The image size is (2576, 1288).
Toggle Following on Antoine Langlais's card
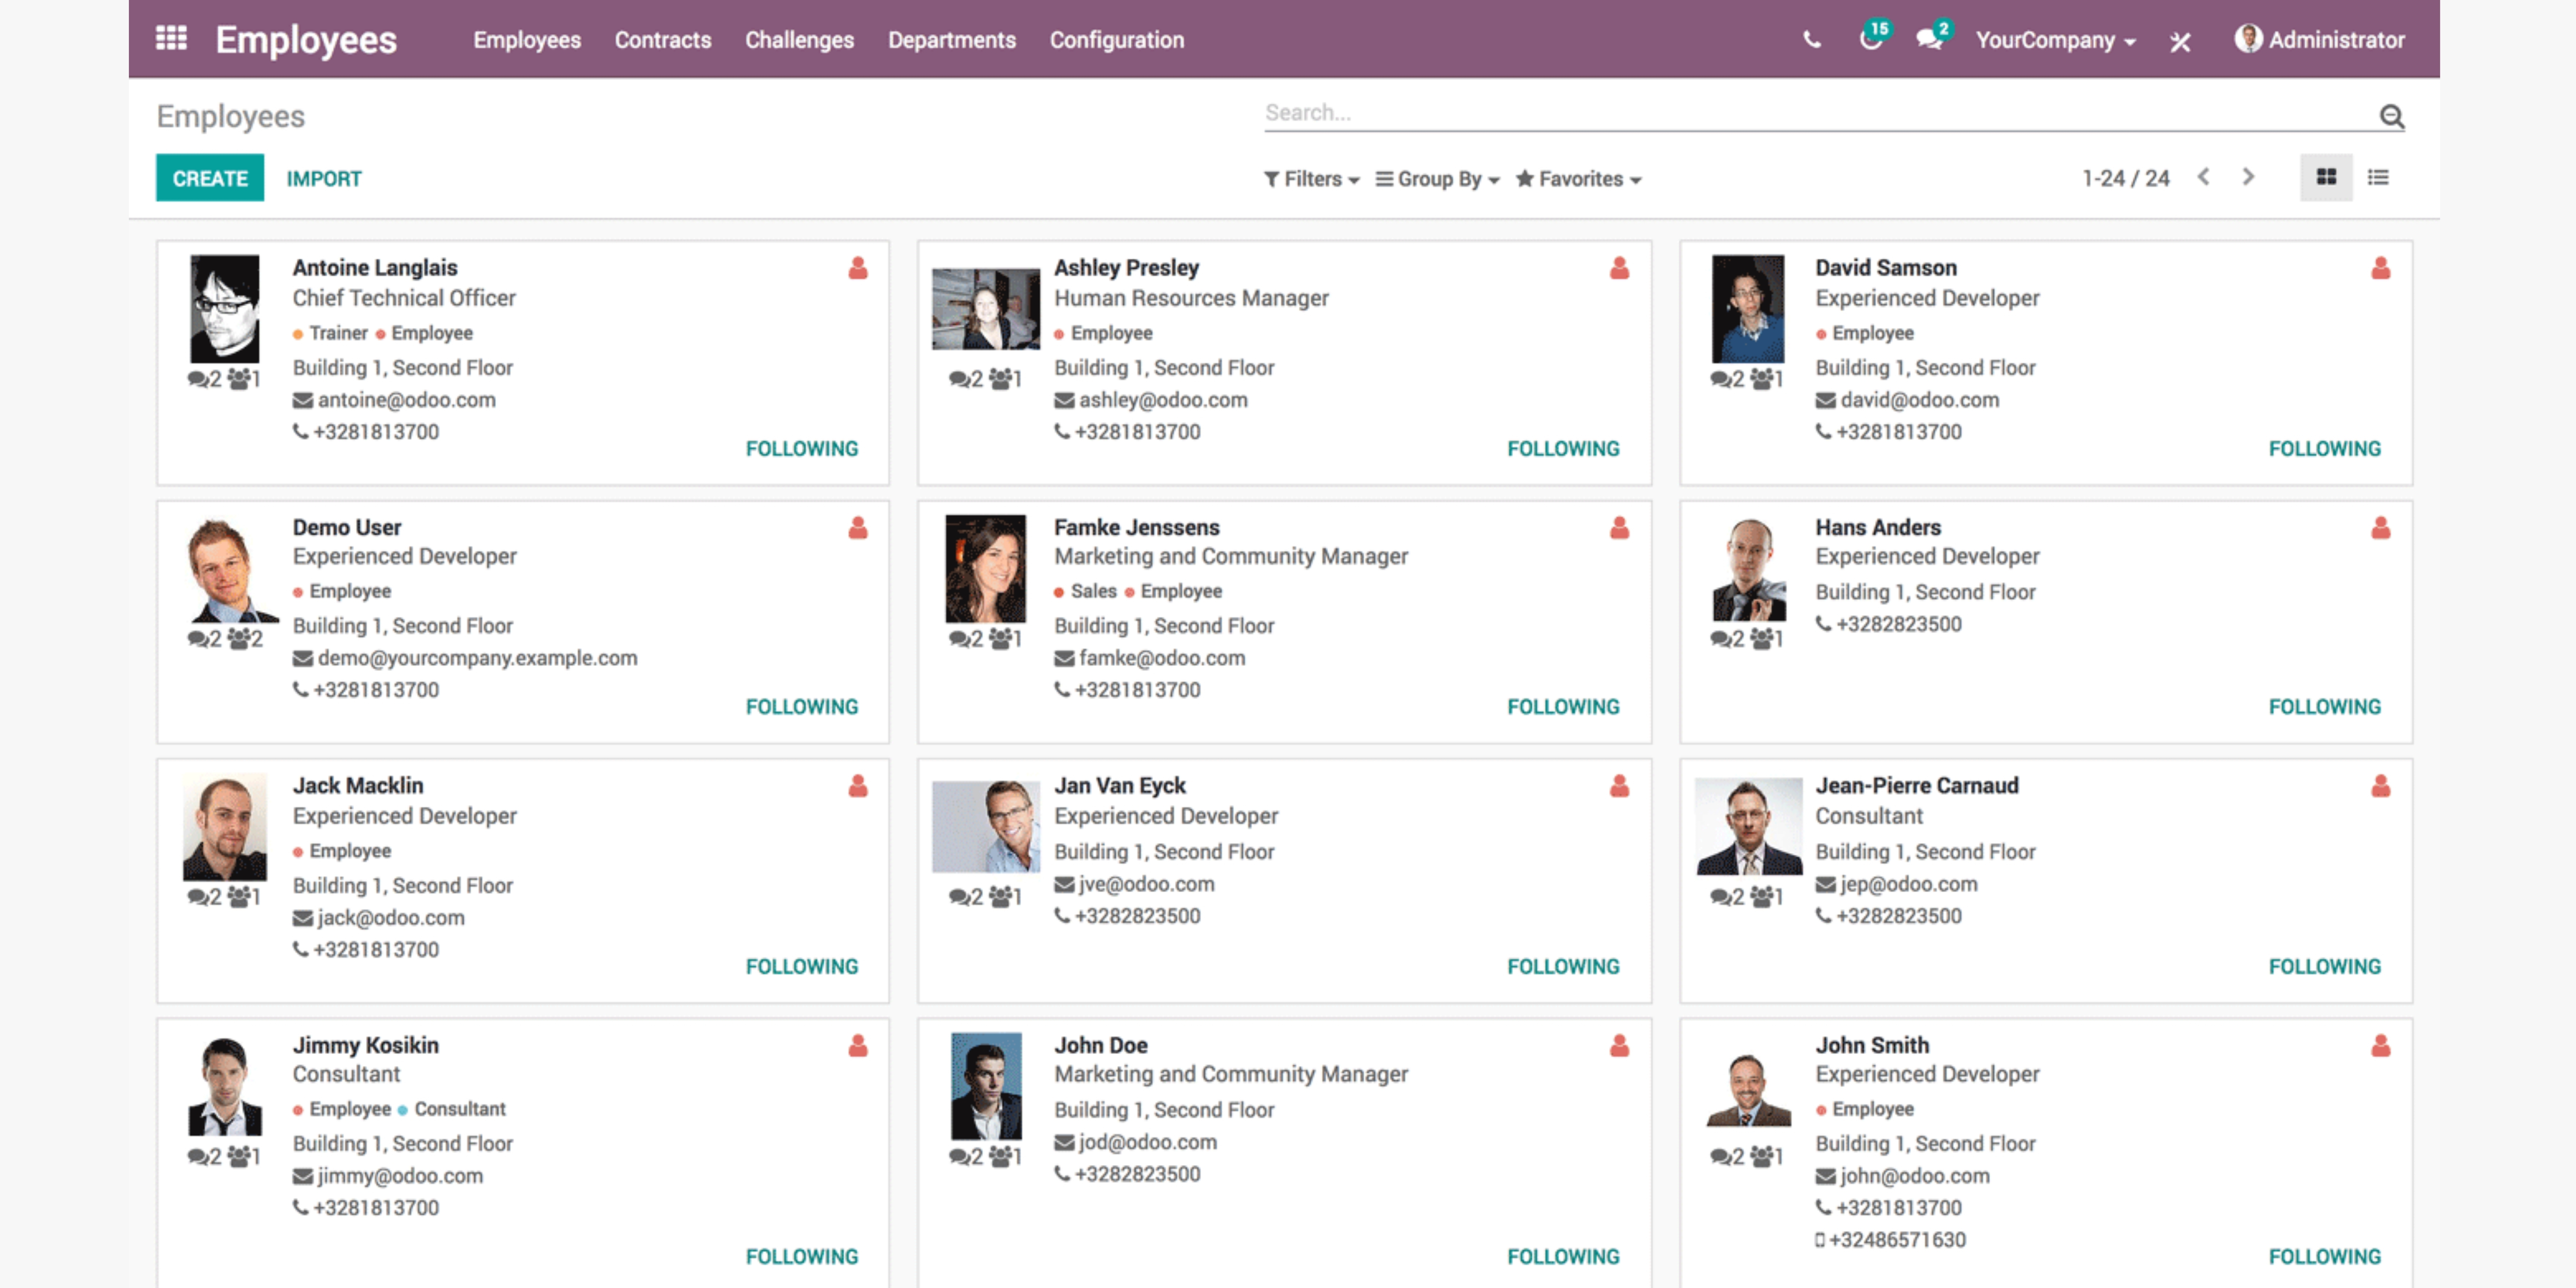pos(801,448)
